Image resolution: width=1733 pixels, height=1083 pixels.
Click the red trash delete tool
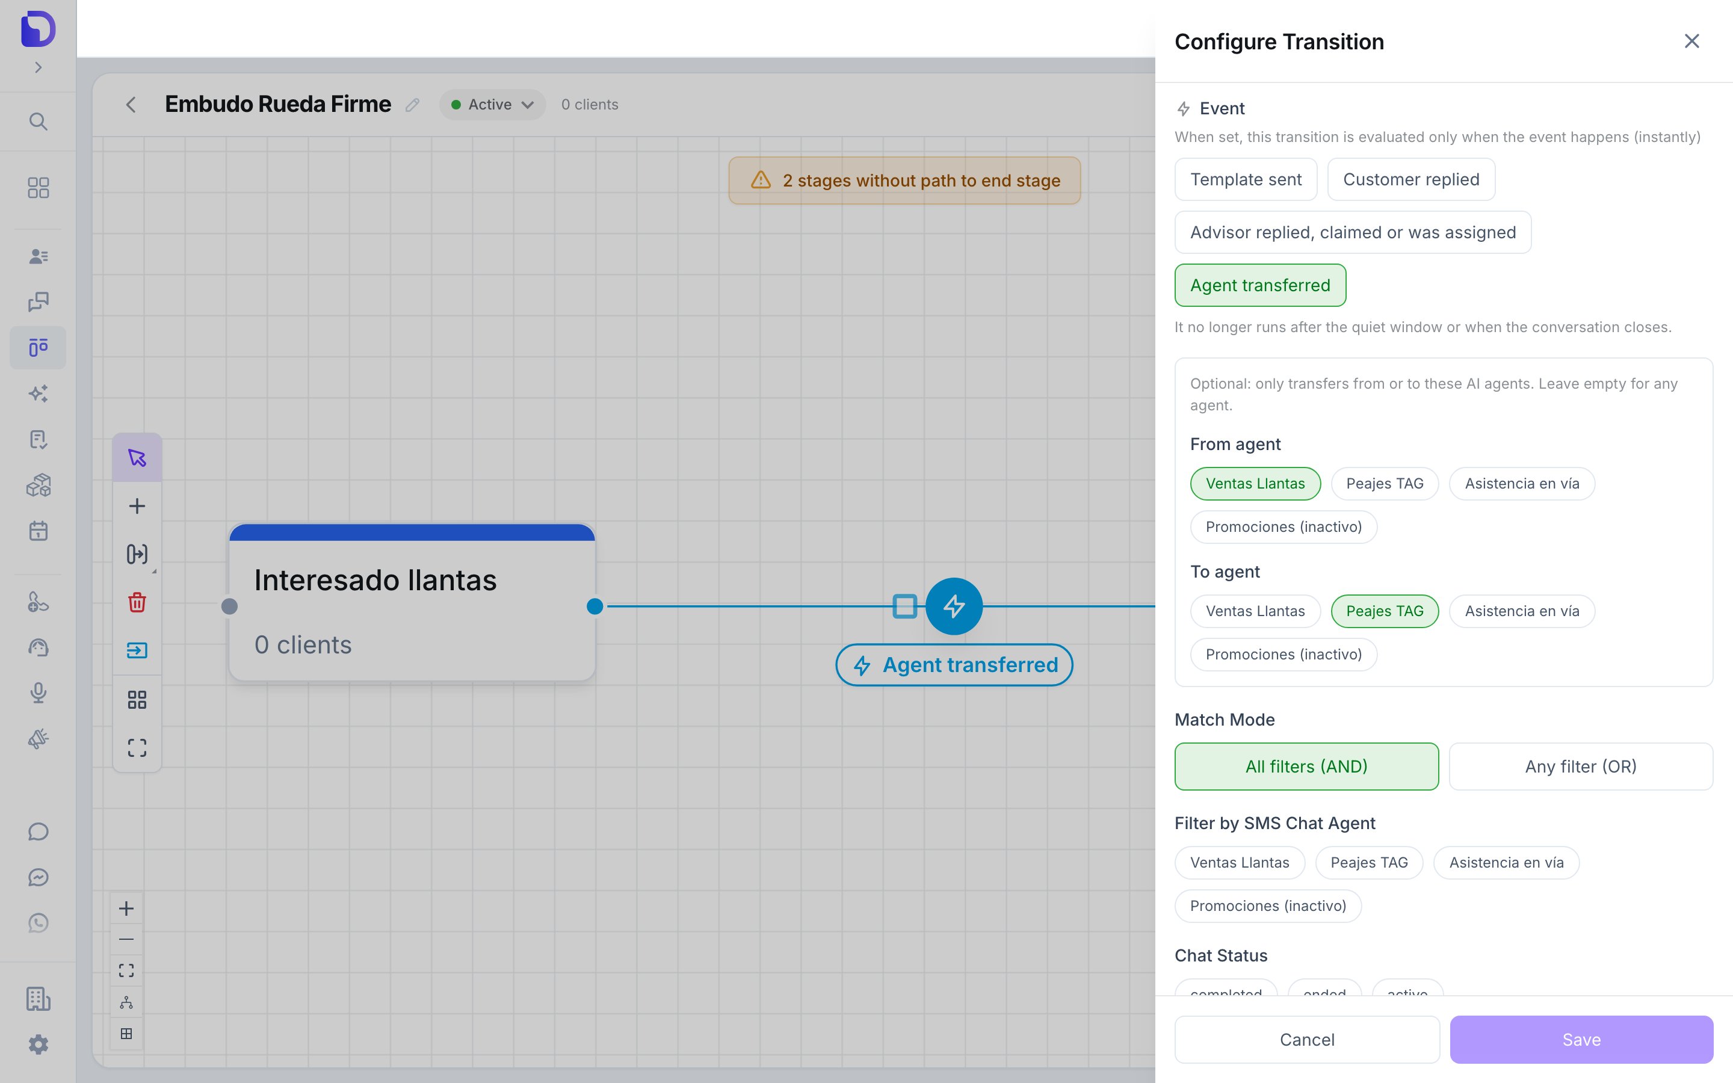click(x=137, y=602)
